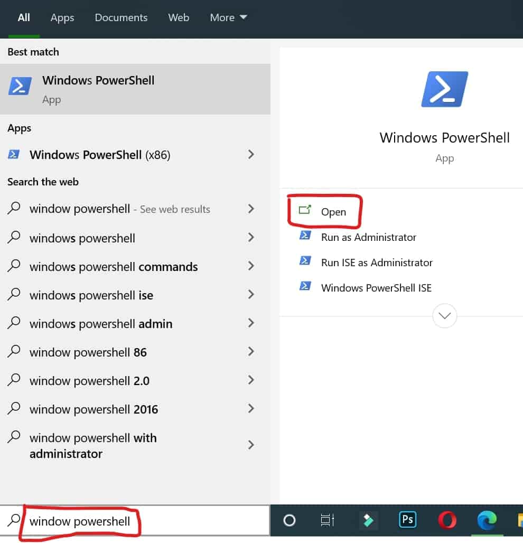Click search icon beside 'window powershell 2.0'
The image size is (523, 543).
[x=14, y=380]
